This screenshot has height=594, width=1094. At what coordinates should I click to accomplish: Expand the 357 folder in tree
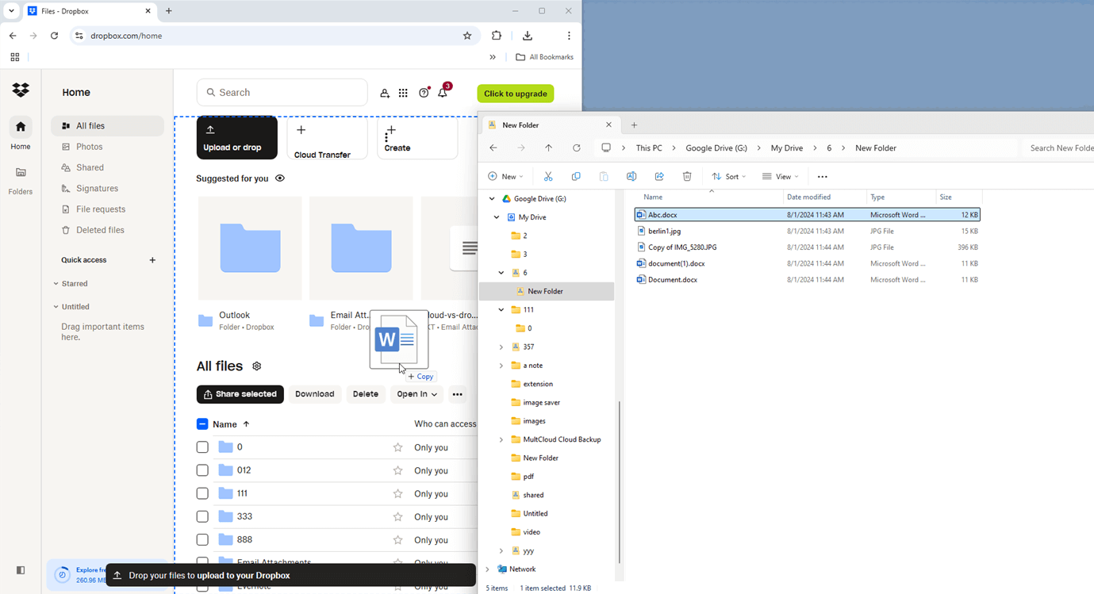tap(501, 347)
